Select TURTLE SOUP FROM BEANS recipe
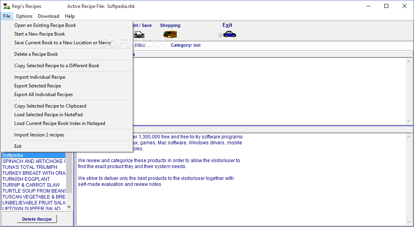The image size is (414, 227). (34, 191)
